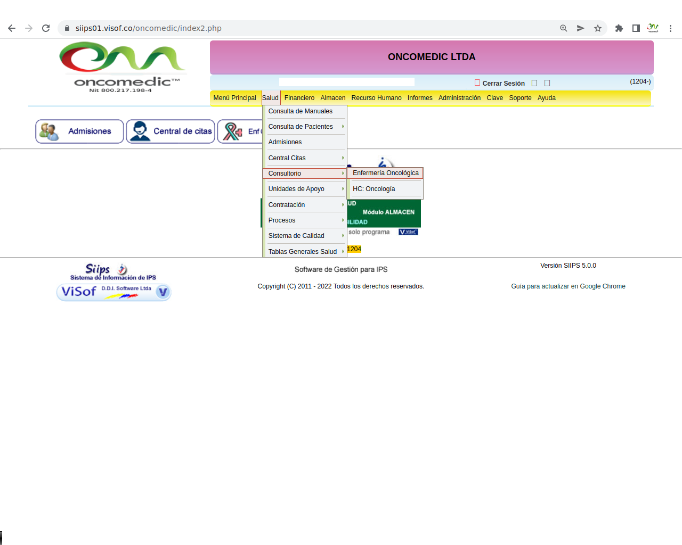
Task: Open Guía para actualizar en Google Chrome
Action: click(x=568, y=286)
